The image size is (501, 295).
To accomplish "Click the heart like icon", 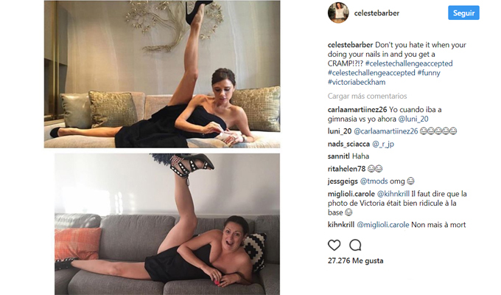I will (x=334, y=245).
